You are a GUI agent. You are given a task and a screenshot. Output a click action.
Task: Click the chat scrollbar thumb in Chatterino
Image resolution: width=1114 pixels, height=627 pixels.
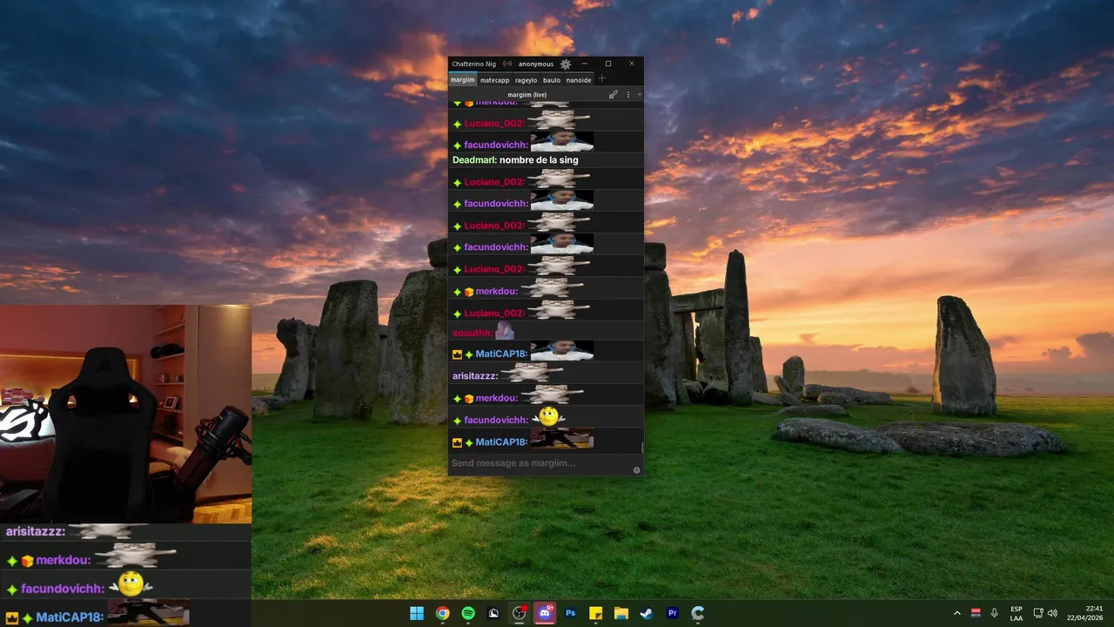pyautogui.click(x=642, y=448)
